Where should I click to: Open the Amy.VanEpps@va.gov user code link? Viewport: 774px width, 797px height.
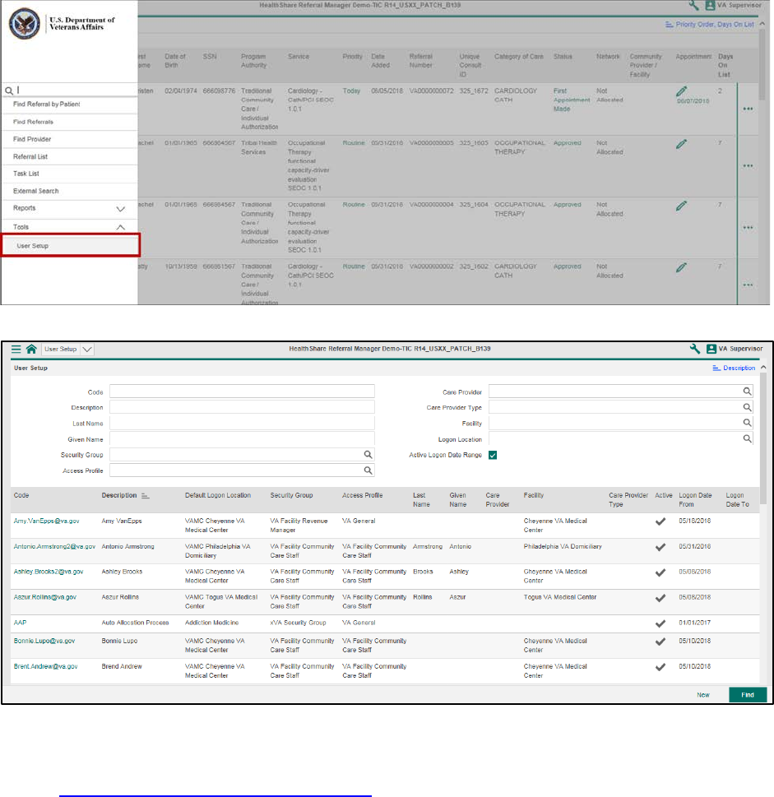pos(46,521)
